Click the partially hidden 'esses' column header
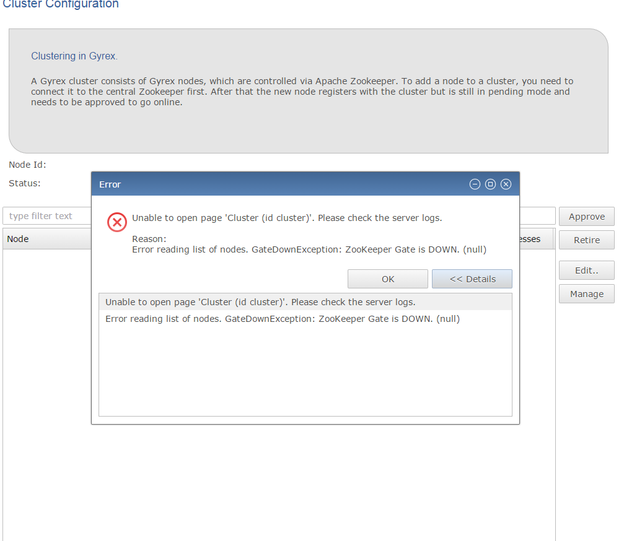This screenshot has height=541, width=624. 537,239
